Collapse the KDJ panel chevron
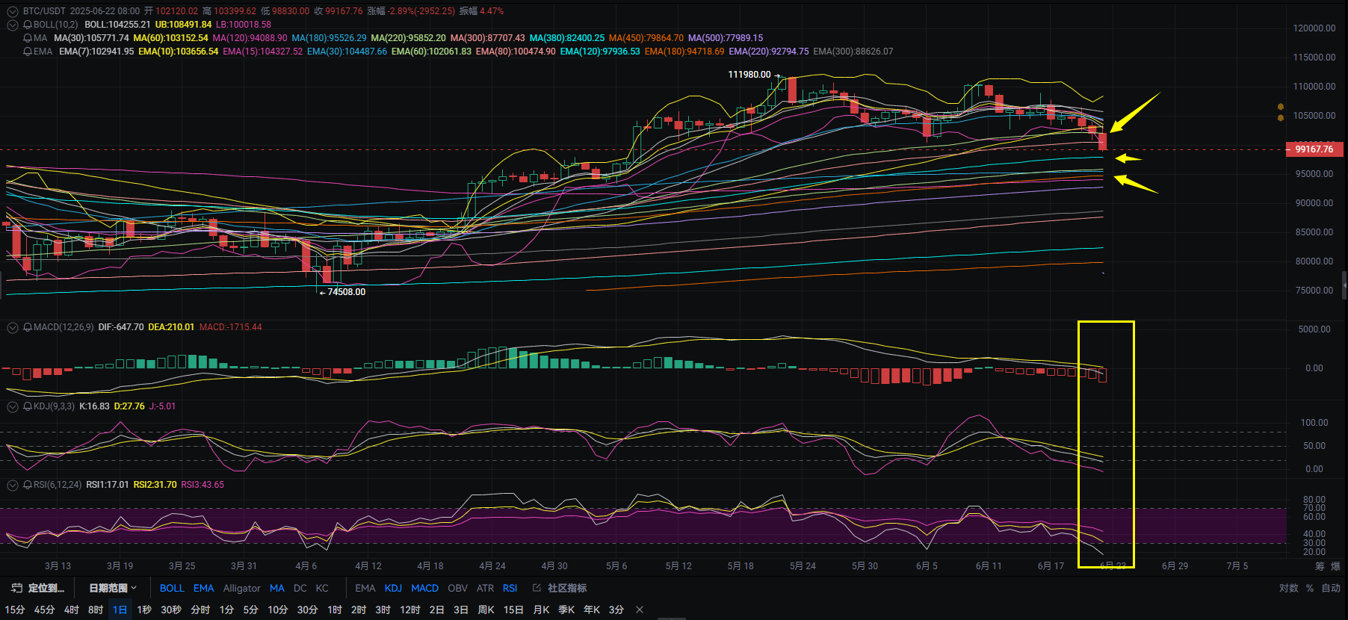The image size is (1348, 620). click(13, 406)
